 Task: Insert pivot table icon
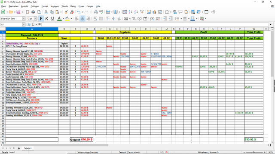[160, 12]
